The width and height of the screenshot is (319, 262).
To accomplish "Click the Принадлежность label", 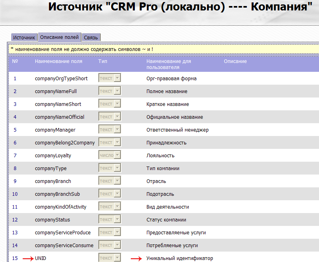I will 167,142.
